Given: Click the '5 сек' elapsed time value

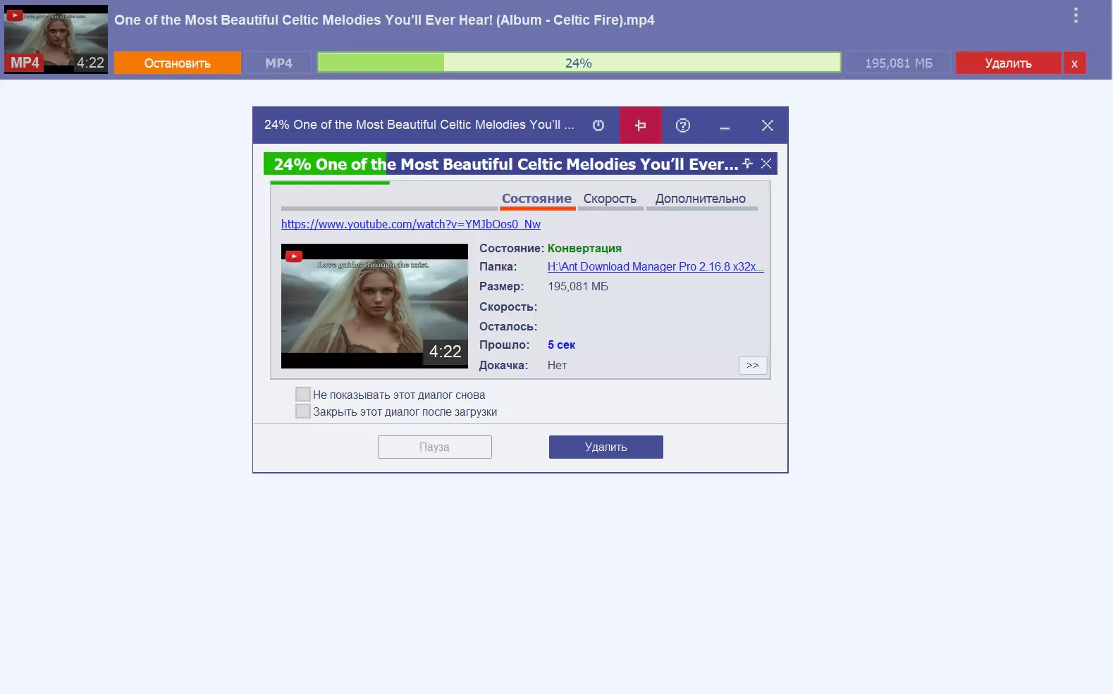Looking at the screenshot, I should [561, 345].
